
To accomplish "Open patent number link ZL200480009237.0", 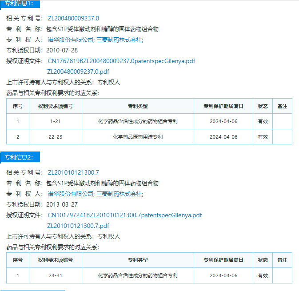I will point(73,18).
